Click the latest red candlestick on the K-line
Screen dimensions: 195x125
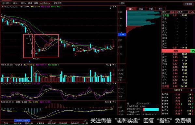click(113, 44)
